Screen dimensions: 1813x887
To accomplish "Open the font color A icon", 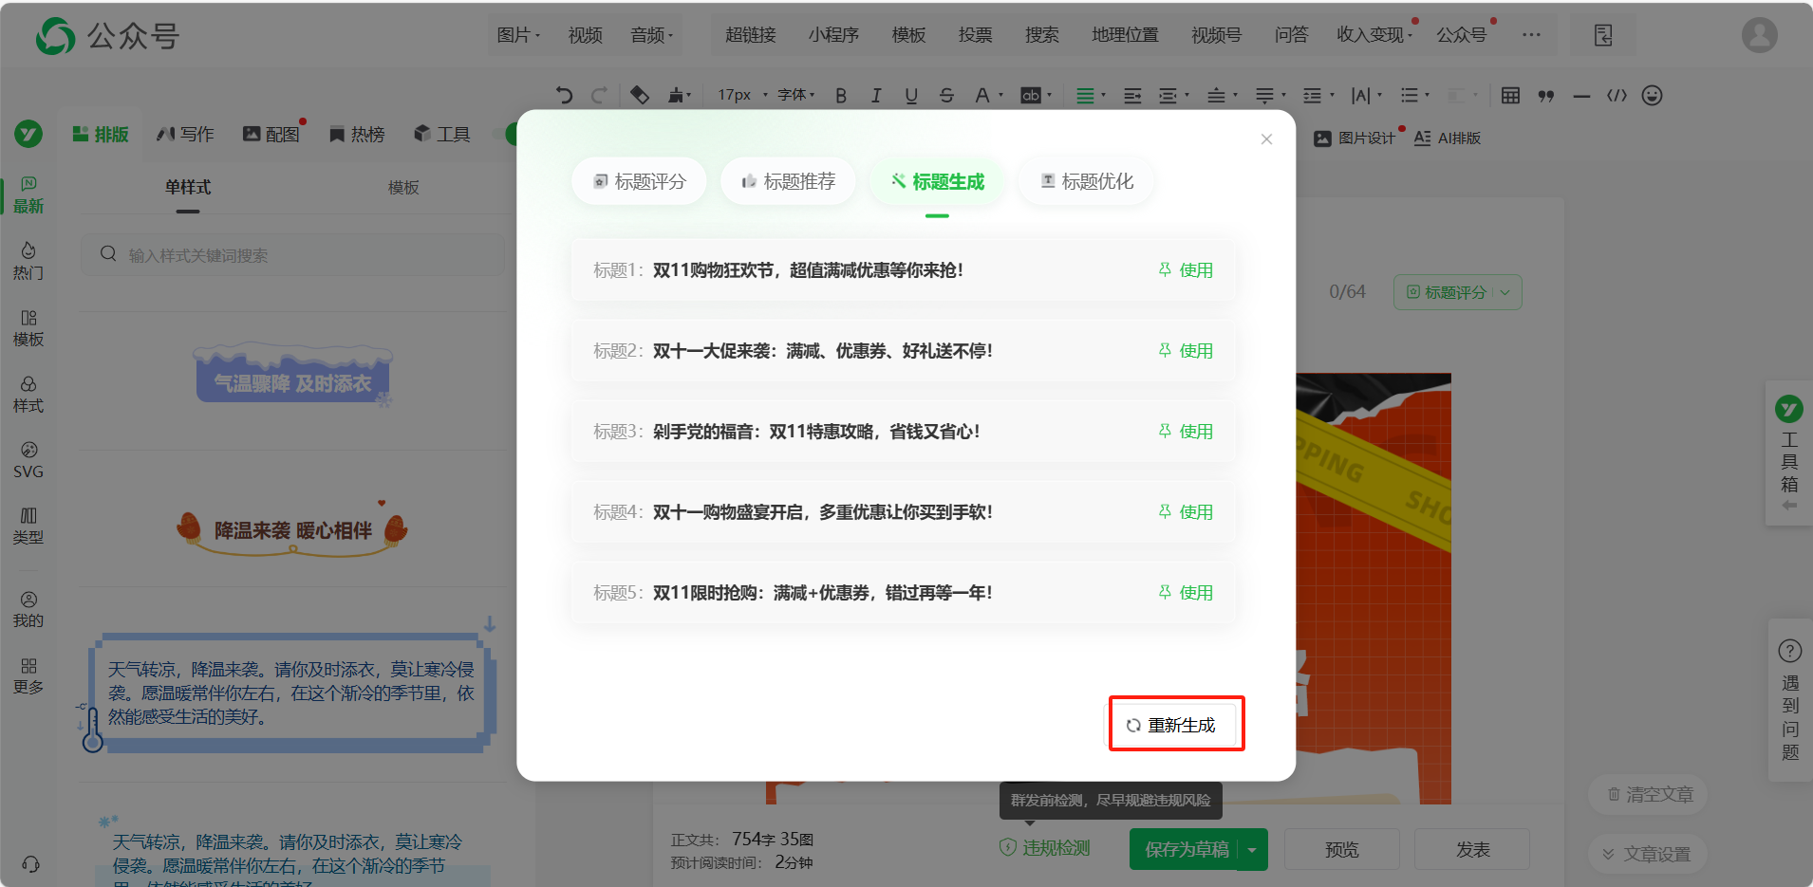I will 982,96.
